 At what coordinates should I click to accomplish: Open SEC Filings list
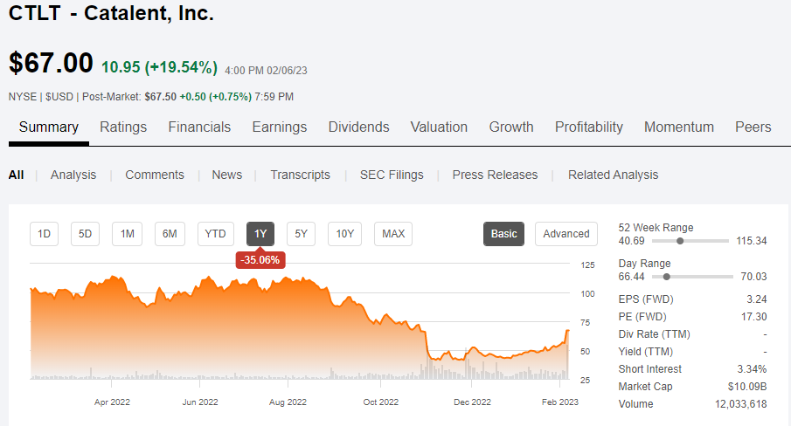[x=392, y=175]
